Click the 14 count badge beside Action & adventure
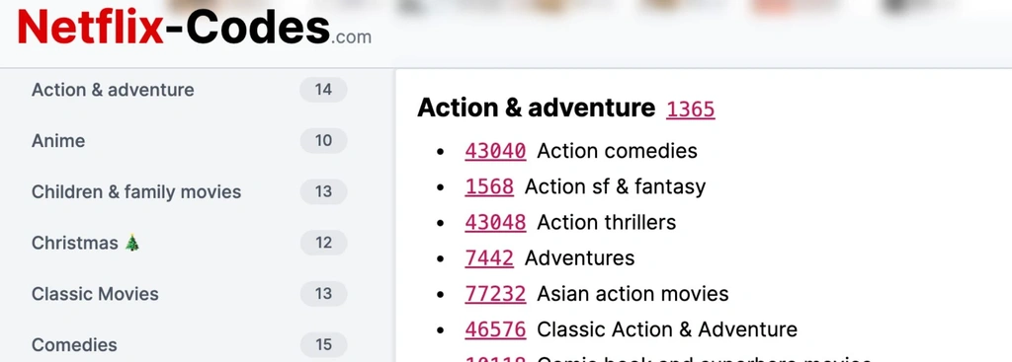 click(323, 90)
